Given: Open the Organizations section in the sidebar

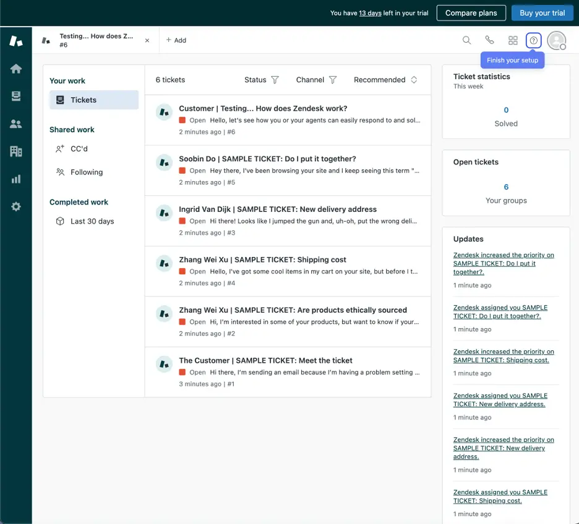Looking at the screenshot, I should tap(16, 151).
